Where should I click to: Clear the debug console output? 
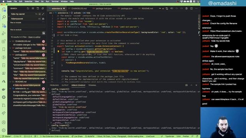pos(186,85)
